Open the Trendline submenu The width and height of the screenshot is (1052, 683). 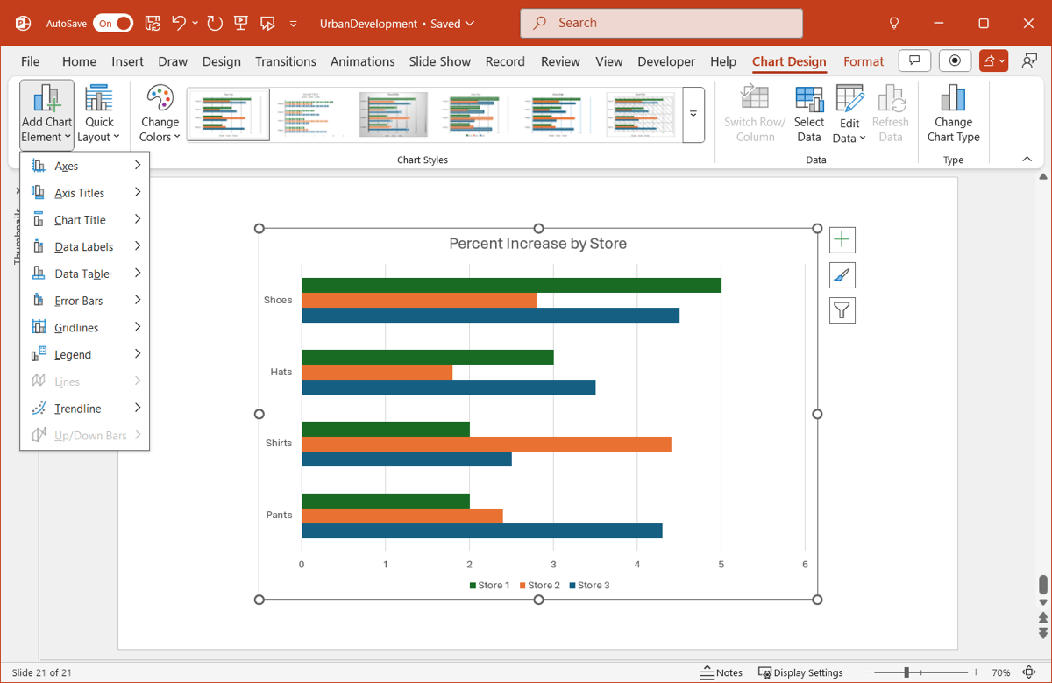(85, 409)
